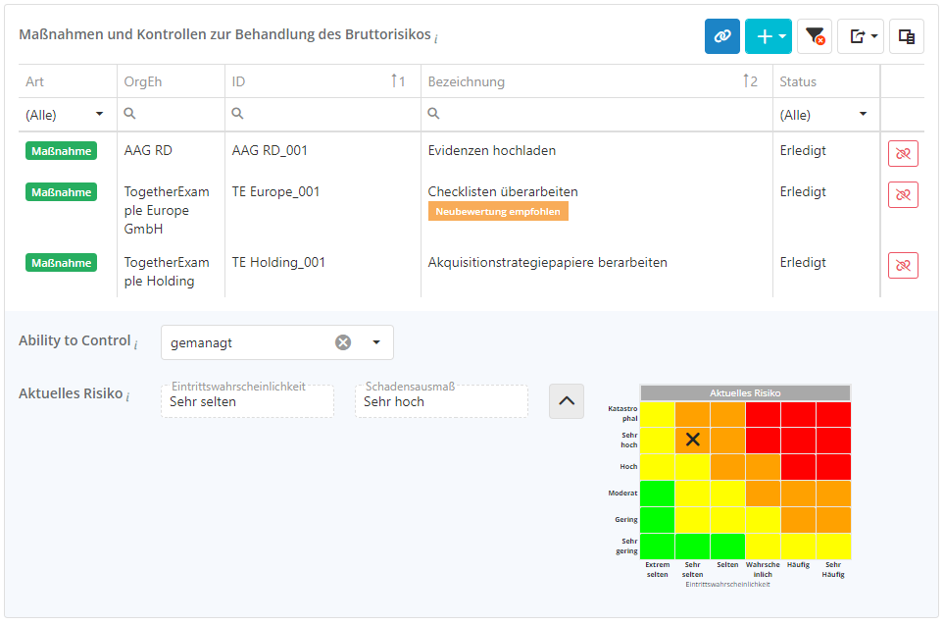The height and width of the screenshot is (624, 943).
Task: Clear all filters with the funnel icon
Action: point(815,36)
